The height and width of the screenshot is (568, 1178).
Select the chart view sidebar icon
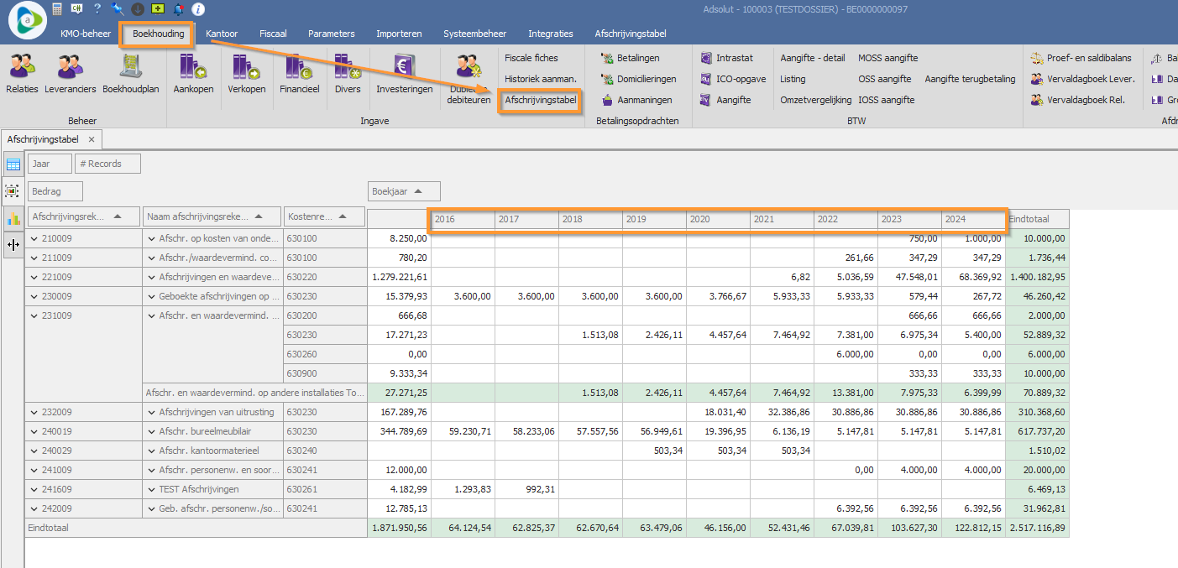coord(13,218)
